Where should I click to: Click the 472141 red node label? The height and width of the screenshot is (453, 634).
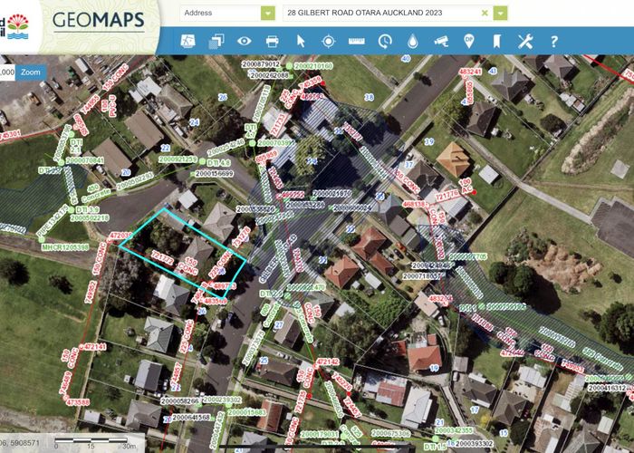point(93,347)
